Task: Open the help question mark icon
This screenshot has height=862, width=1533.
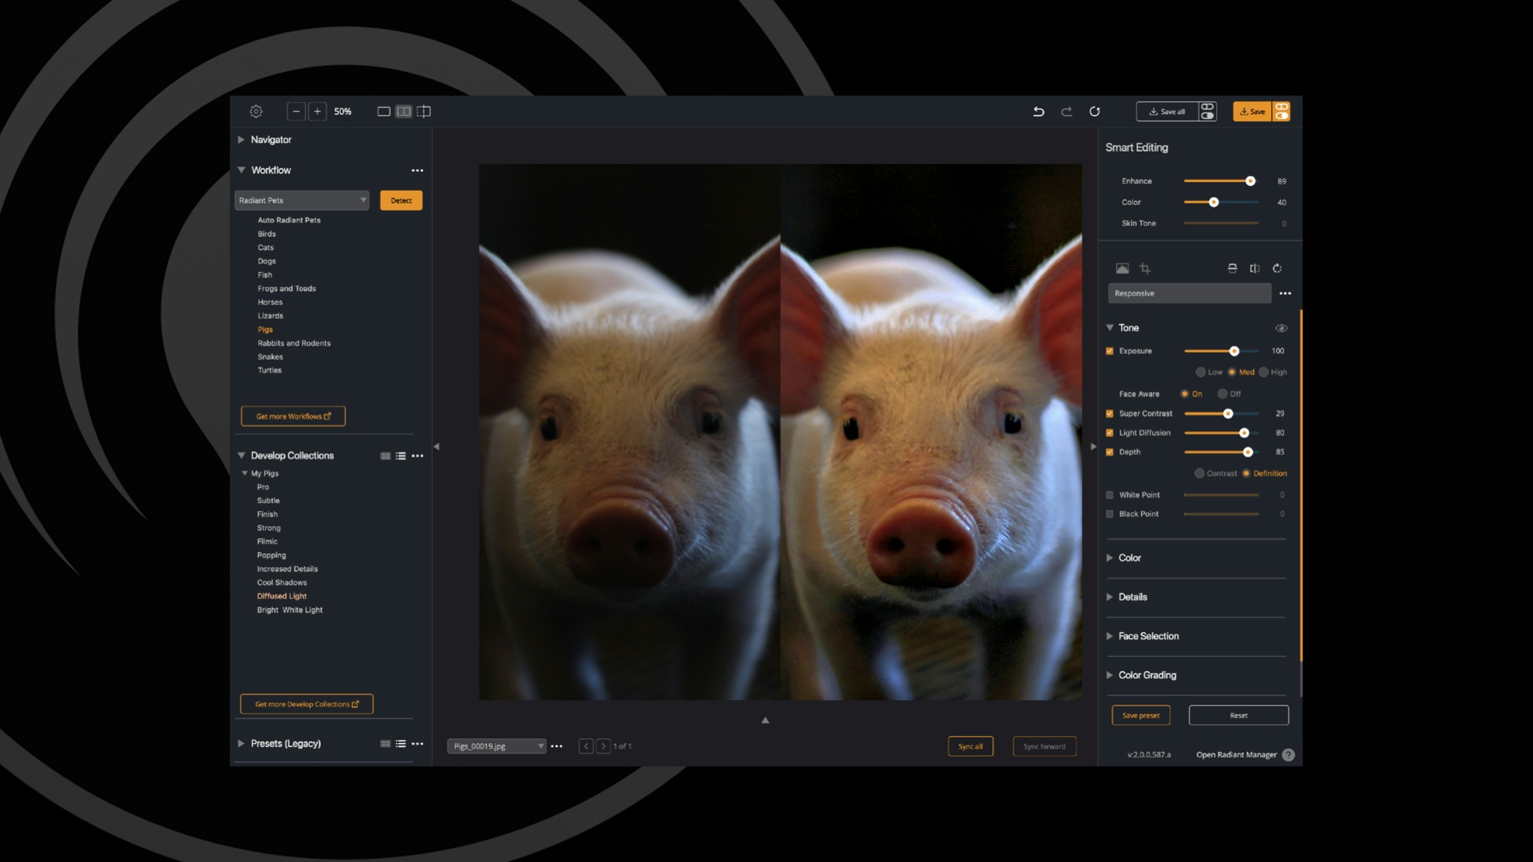Action: click(1289, 755)
